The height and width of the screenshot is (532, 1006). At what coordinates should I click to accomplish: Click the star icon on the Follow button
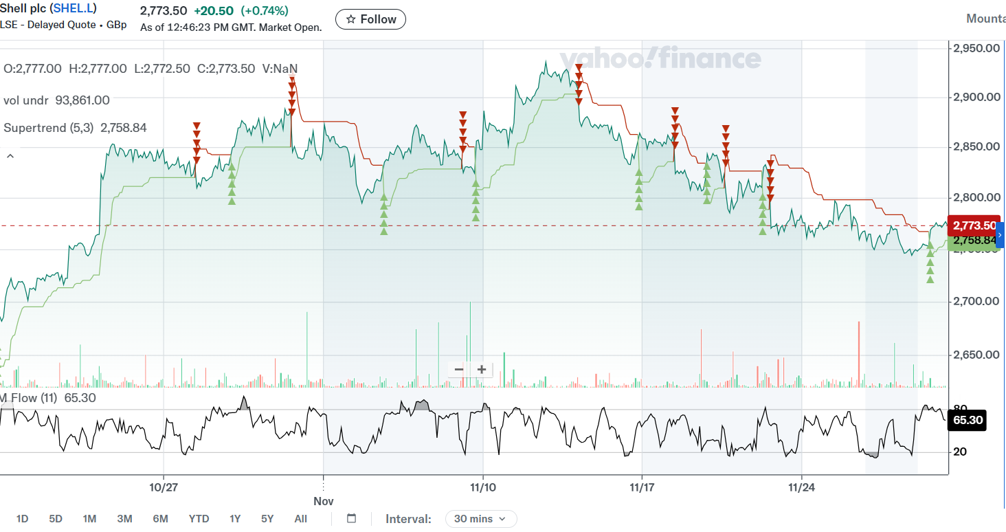(x=353, y=19)
